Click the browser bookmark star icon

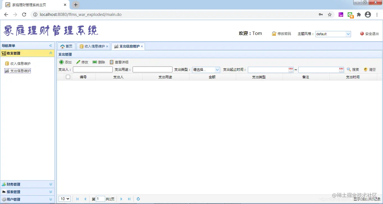coord(330,15)
